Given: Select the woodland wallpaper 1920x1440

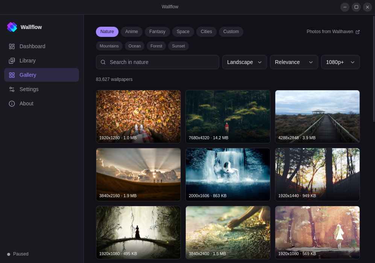Looking at the screenshot, I should tap(317, 175).
